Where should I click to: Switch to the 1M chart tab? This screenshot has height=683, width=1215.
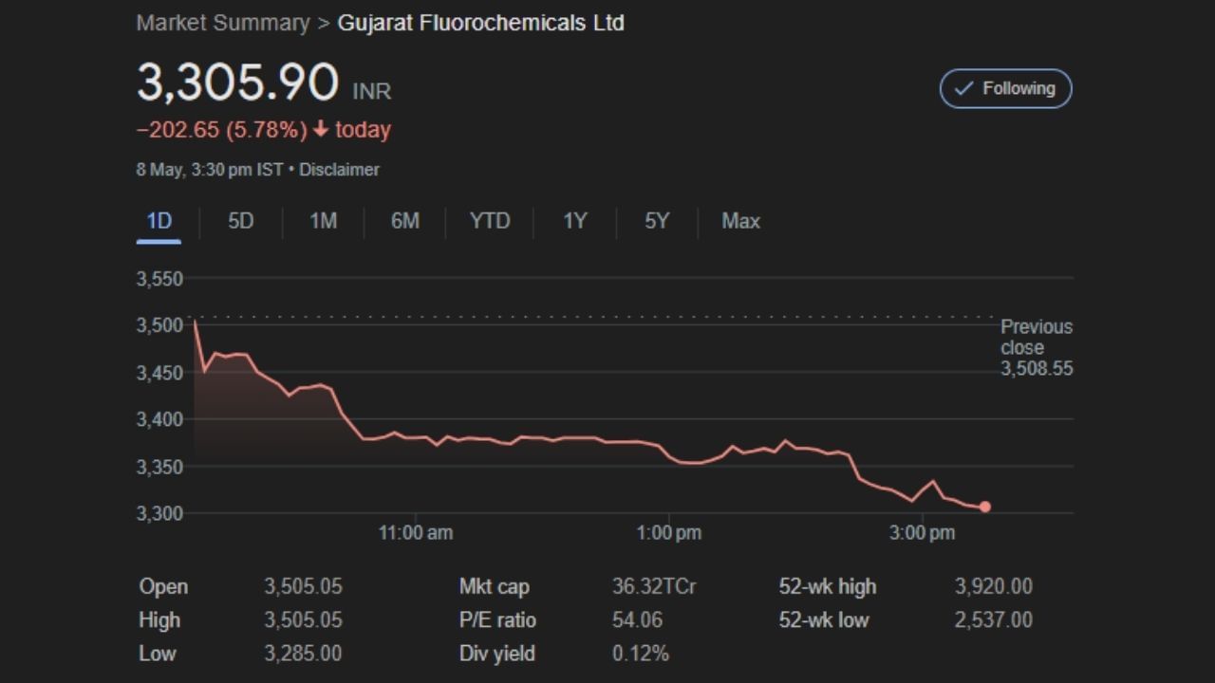[x=323, y=221]
